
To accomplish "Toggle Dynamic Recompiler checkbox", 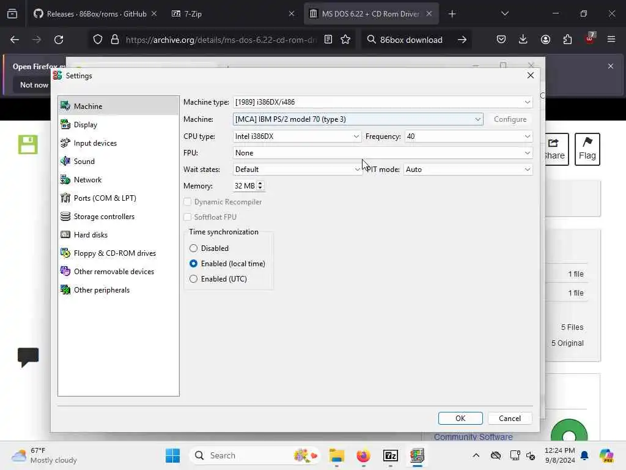I will [187, 202].
